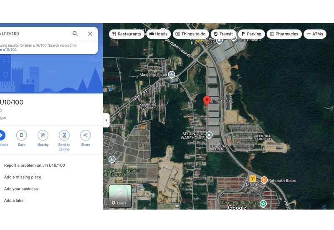Save Jln U10/100 with the bookmark icon

[x=22, y=135]
